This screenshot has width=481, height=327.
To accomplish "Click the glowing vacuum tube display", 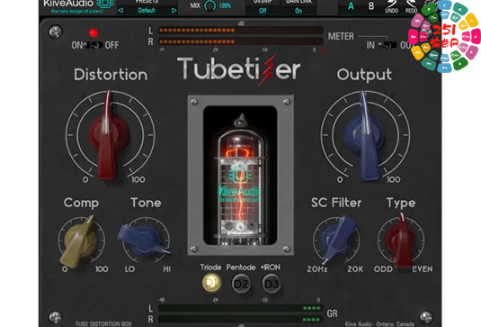I will [241, 175].
